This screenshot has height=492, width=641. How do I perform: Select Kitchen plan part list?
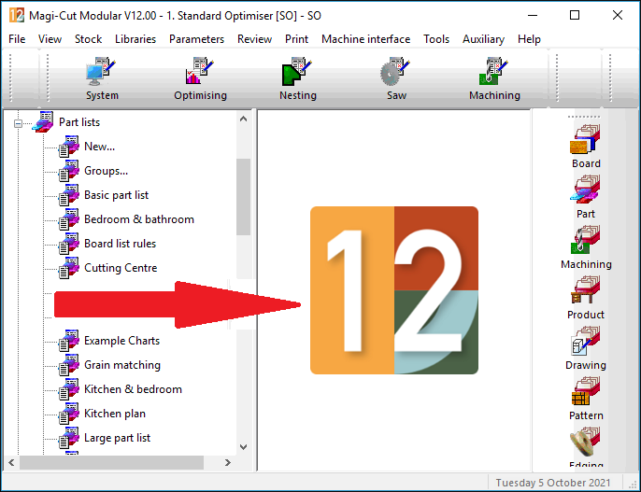click(x=114, y=414)
